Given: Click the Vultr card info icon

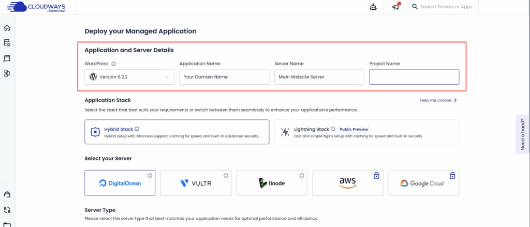Looking at the screenshot, I should (226, 176).
